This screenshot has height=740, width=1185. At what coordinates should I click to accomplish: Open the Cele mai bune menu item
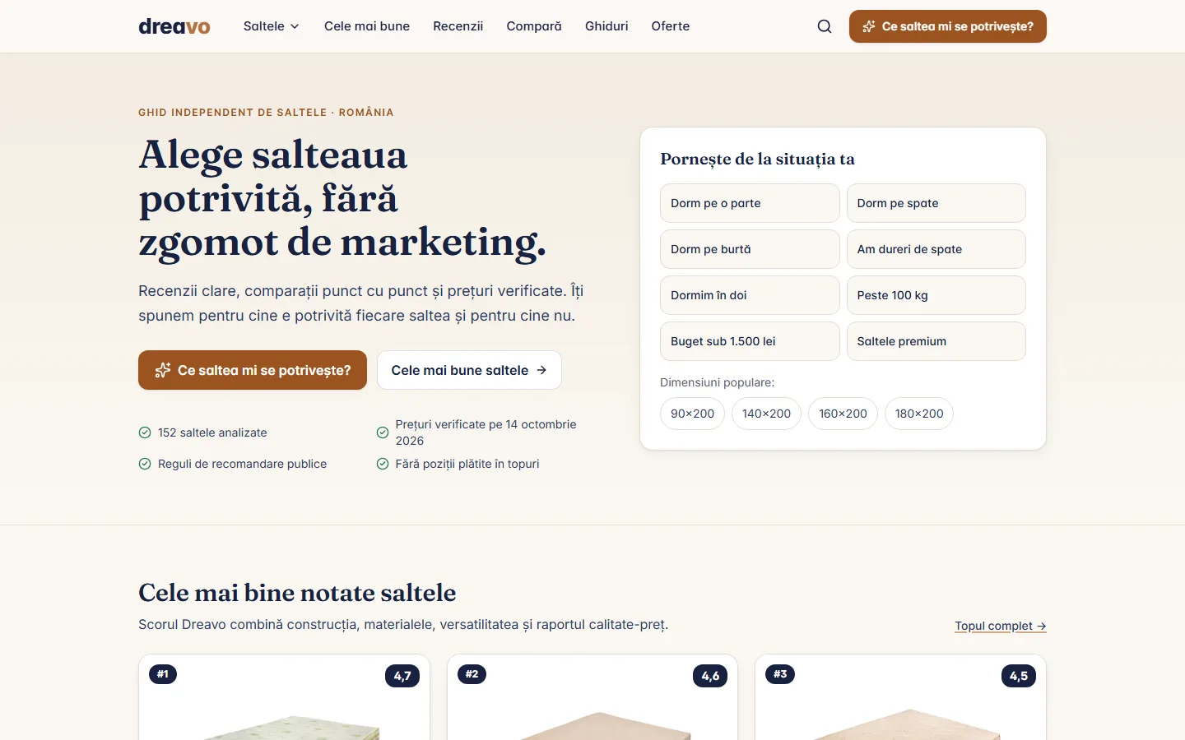[x=367, y=26]
